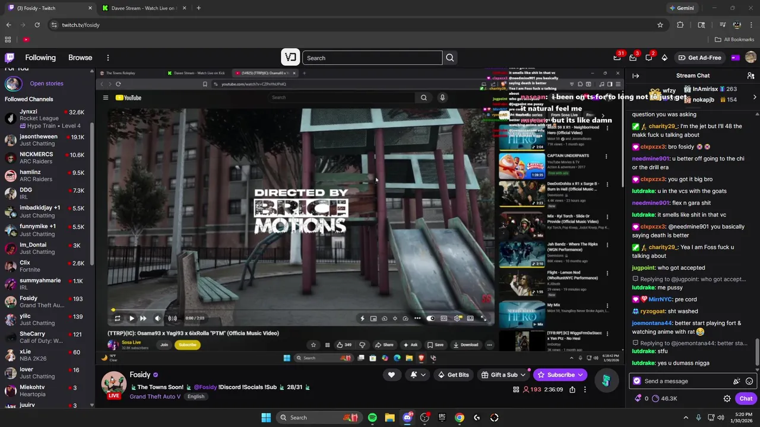760x427 pixels.
Task: Open Jynxzi channel in Followed Channels
Action: (x=45, y=117)
